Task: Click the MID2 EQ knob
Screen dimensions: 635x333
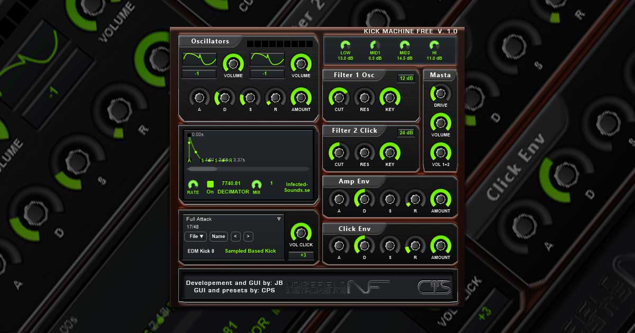Action: click(x=405, y=46)
